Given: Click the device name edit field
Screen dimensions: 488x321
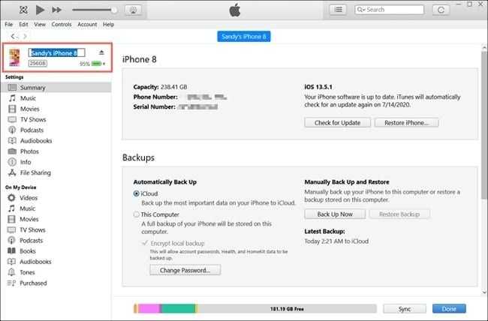Looking at the screenshot, I should click(x=56, y=53).
